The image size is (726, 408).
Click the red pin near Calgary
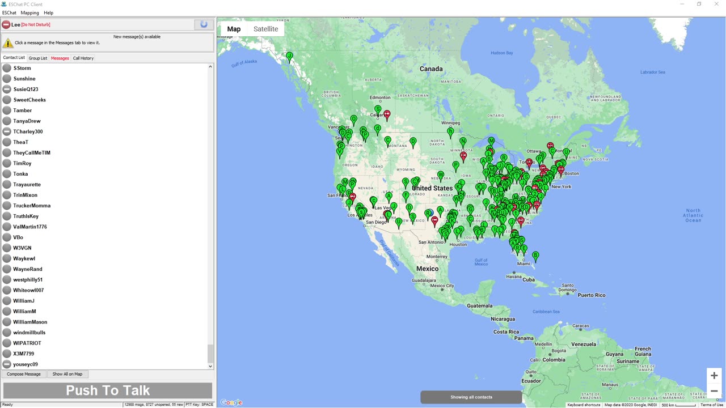pos(387,115)
